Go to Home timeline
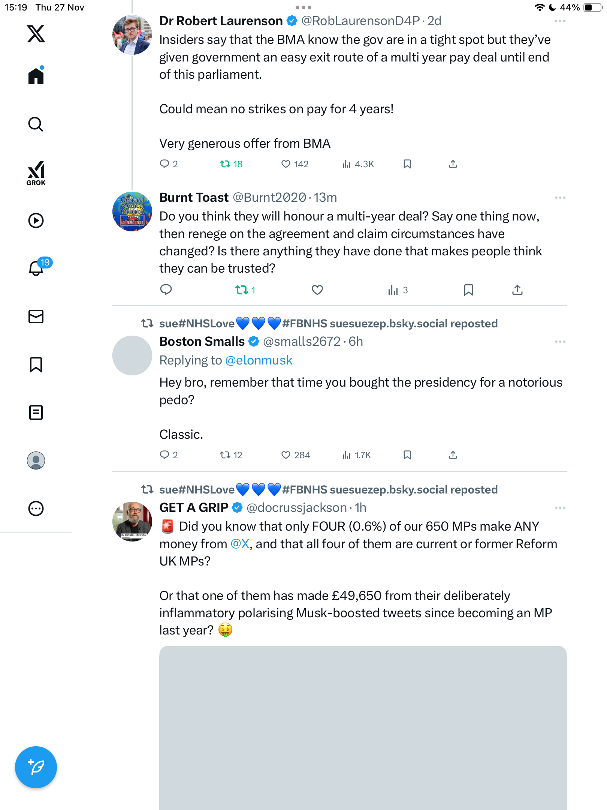Viewport: 607px width, 810px height. click(x=36, y=76)
